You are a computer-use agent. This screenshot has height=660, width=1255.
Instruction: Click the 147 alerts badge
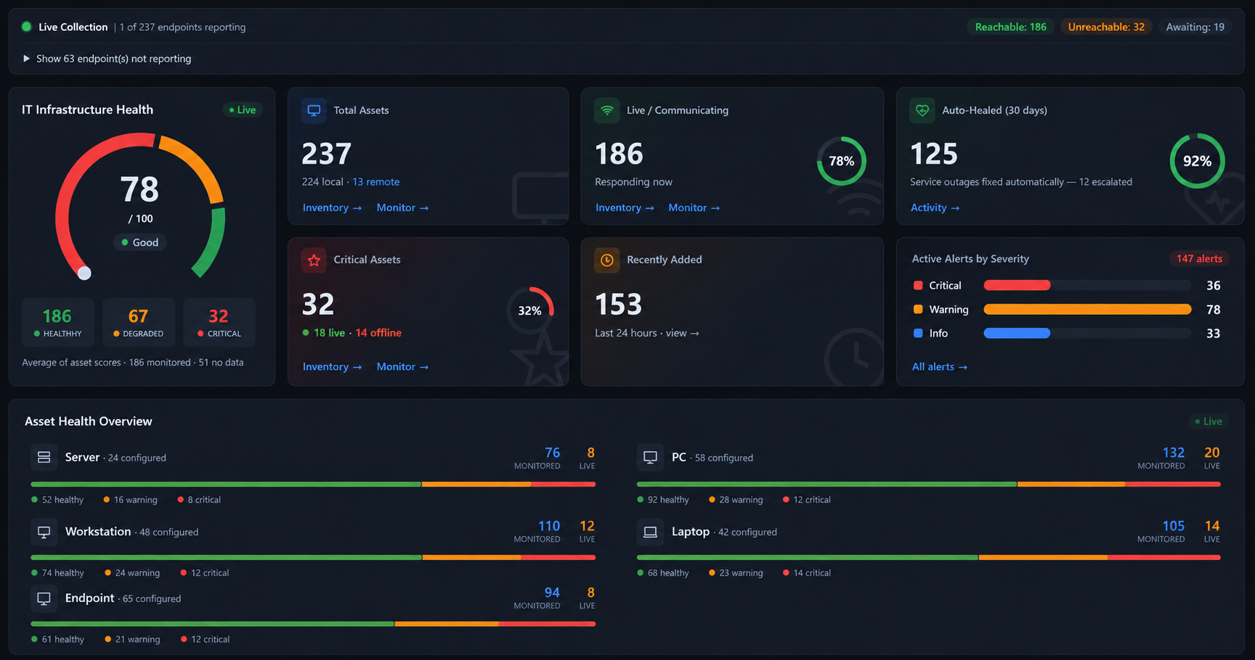coord(1199,259)
